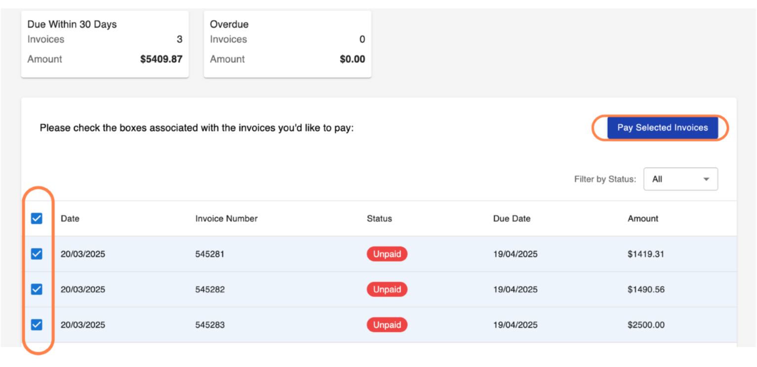Click the Unpaid badge for invoice 545281
The image size is (757, 367).
click(x=387, y=254)
